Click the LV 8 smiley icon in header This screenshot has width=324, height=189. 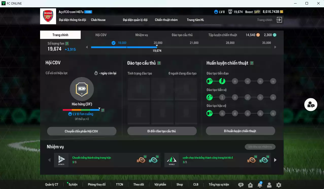(216, 12)
